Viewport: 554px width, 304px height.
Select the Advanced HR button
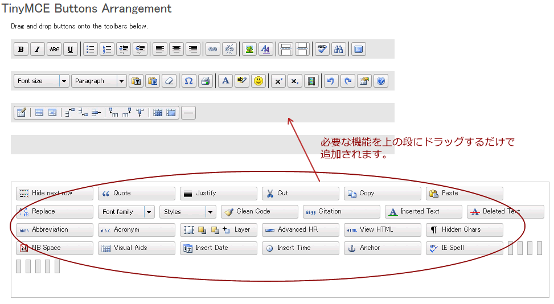tap(300, 230)
